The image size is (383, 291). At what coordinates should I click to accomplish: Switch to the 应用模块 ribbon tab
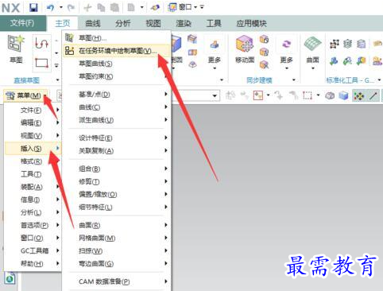(x=251, y=23)
